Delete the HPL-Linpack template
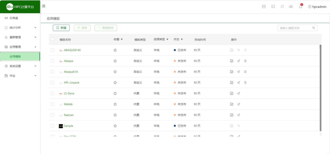330x154 pixels. (x=245, y=83)
